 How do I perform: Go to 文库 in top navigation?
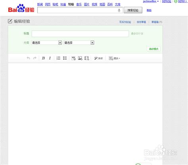pos(118,4)
